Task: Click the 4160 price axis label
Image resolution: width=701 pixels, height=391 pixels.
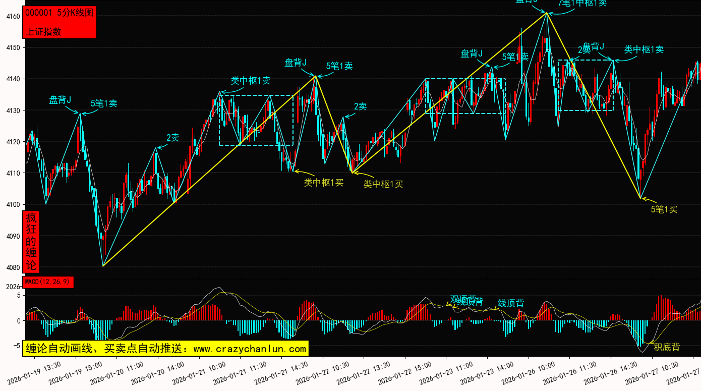Action: pyautogui.click(x=13, y=16)
